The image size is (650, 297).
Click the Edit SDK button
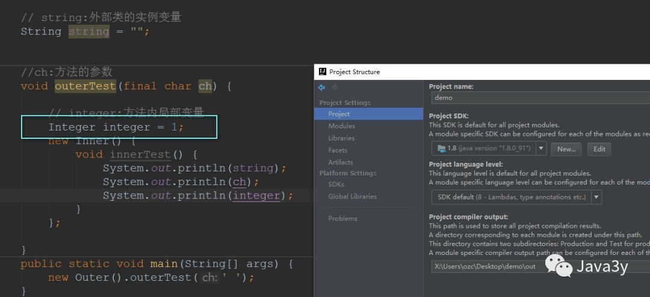(599, 149)
